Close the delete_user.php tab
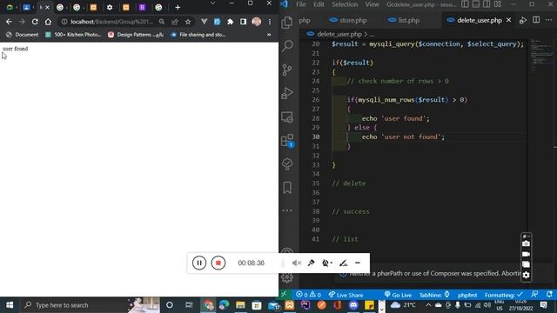 [x=508, y=20]
